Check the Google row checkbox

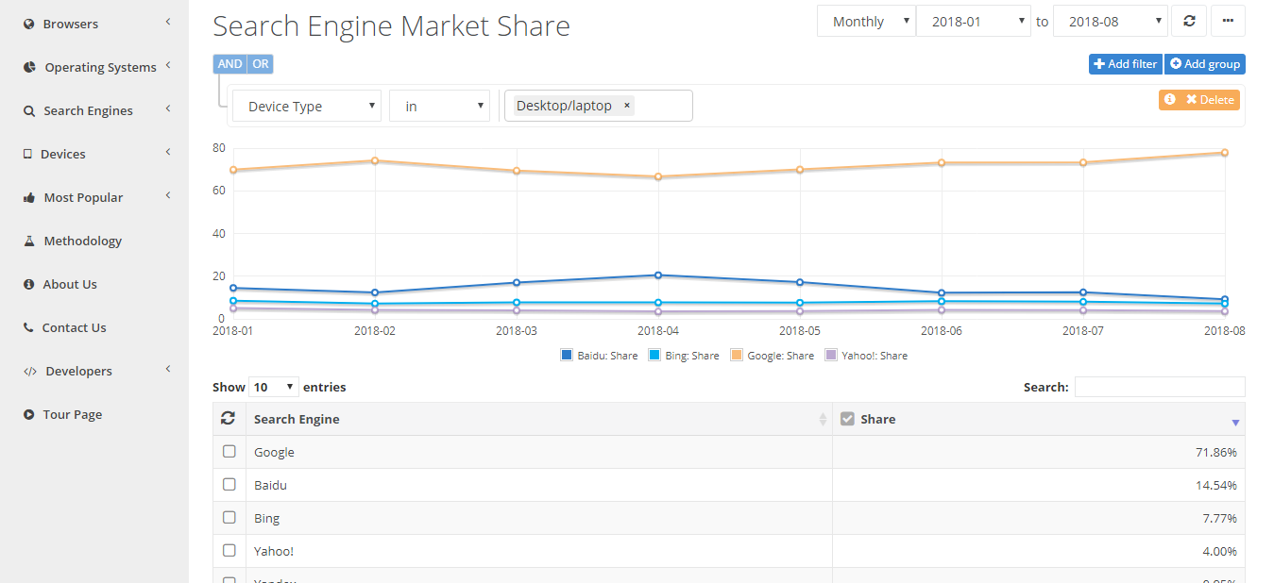click(x=229, y=451)
